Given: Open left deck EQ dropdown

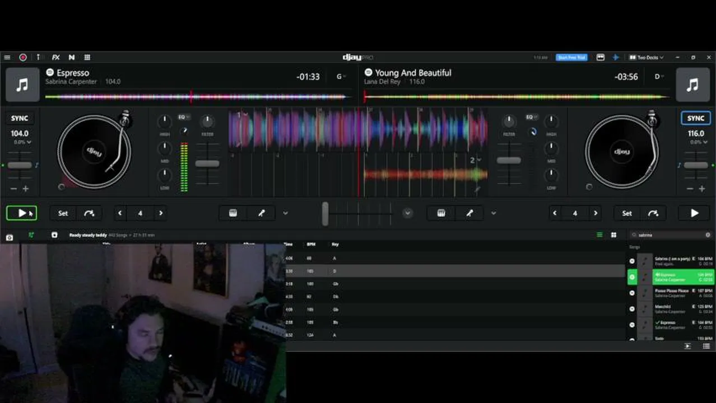Looking at the screenshot, I should (184, 117).
